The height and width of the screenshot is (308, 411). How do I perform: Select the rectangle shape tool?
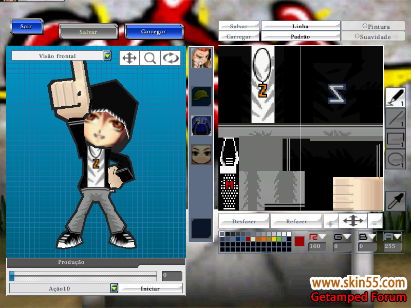tap(396, 139)
